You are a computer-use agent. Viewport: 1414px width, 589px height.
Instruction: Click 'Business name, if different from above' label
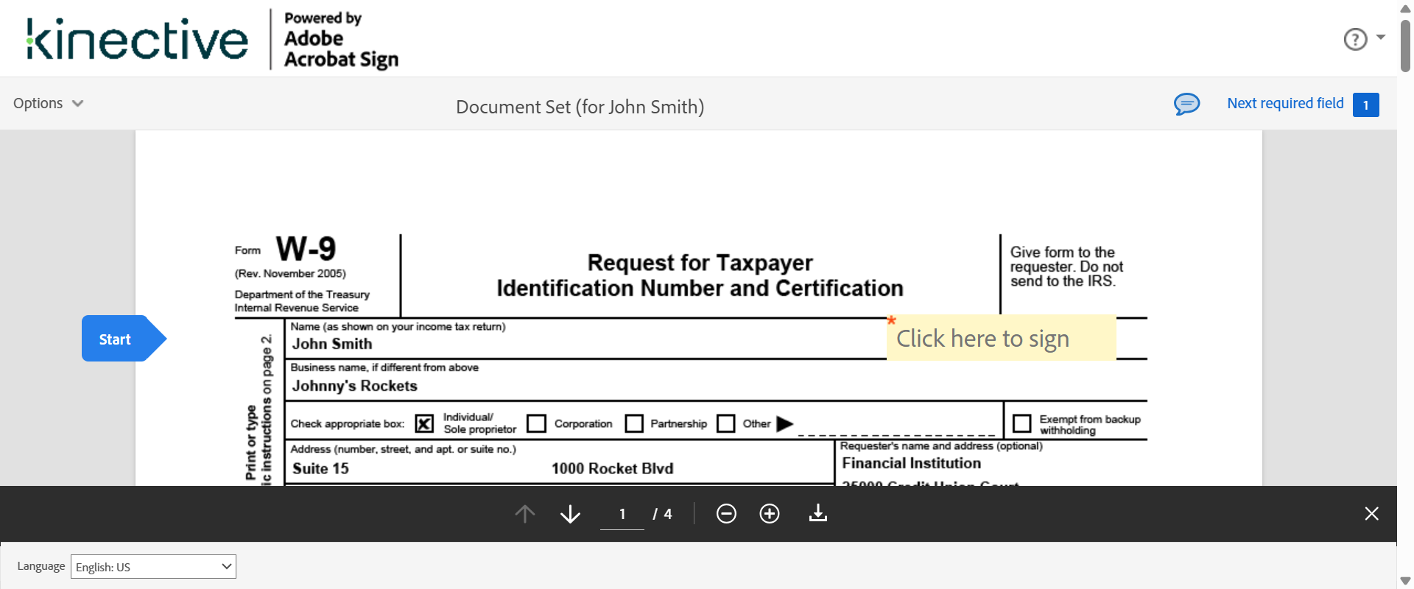point(384,367)
